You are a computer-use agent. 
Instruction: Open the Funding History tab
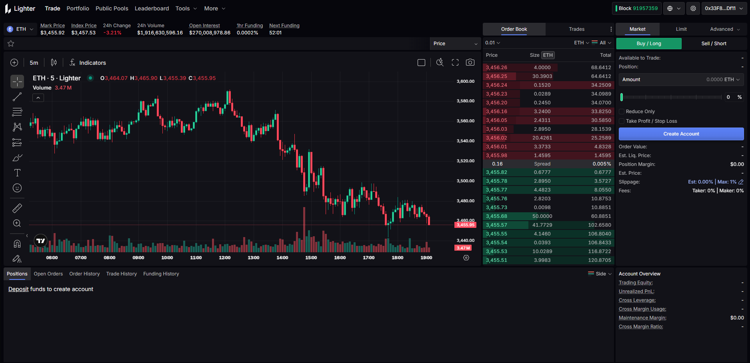[x=161, y=274]
